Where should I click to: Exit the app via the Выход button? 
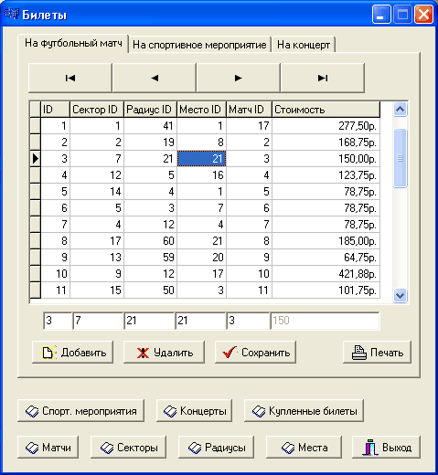pos(386,448)
